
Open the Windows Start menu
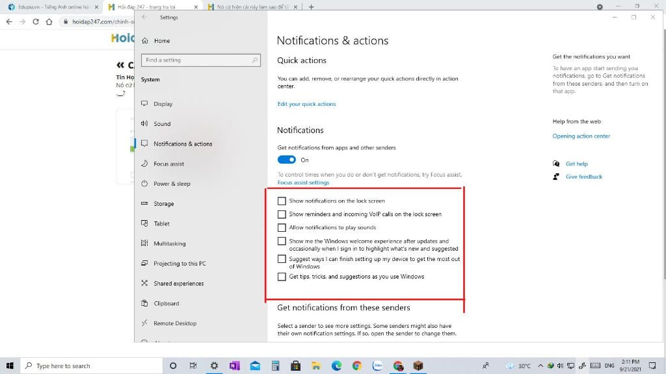(x=10, y=366)
